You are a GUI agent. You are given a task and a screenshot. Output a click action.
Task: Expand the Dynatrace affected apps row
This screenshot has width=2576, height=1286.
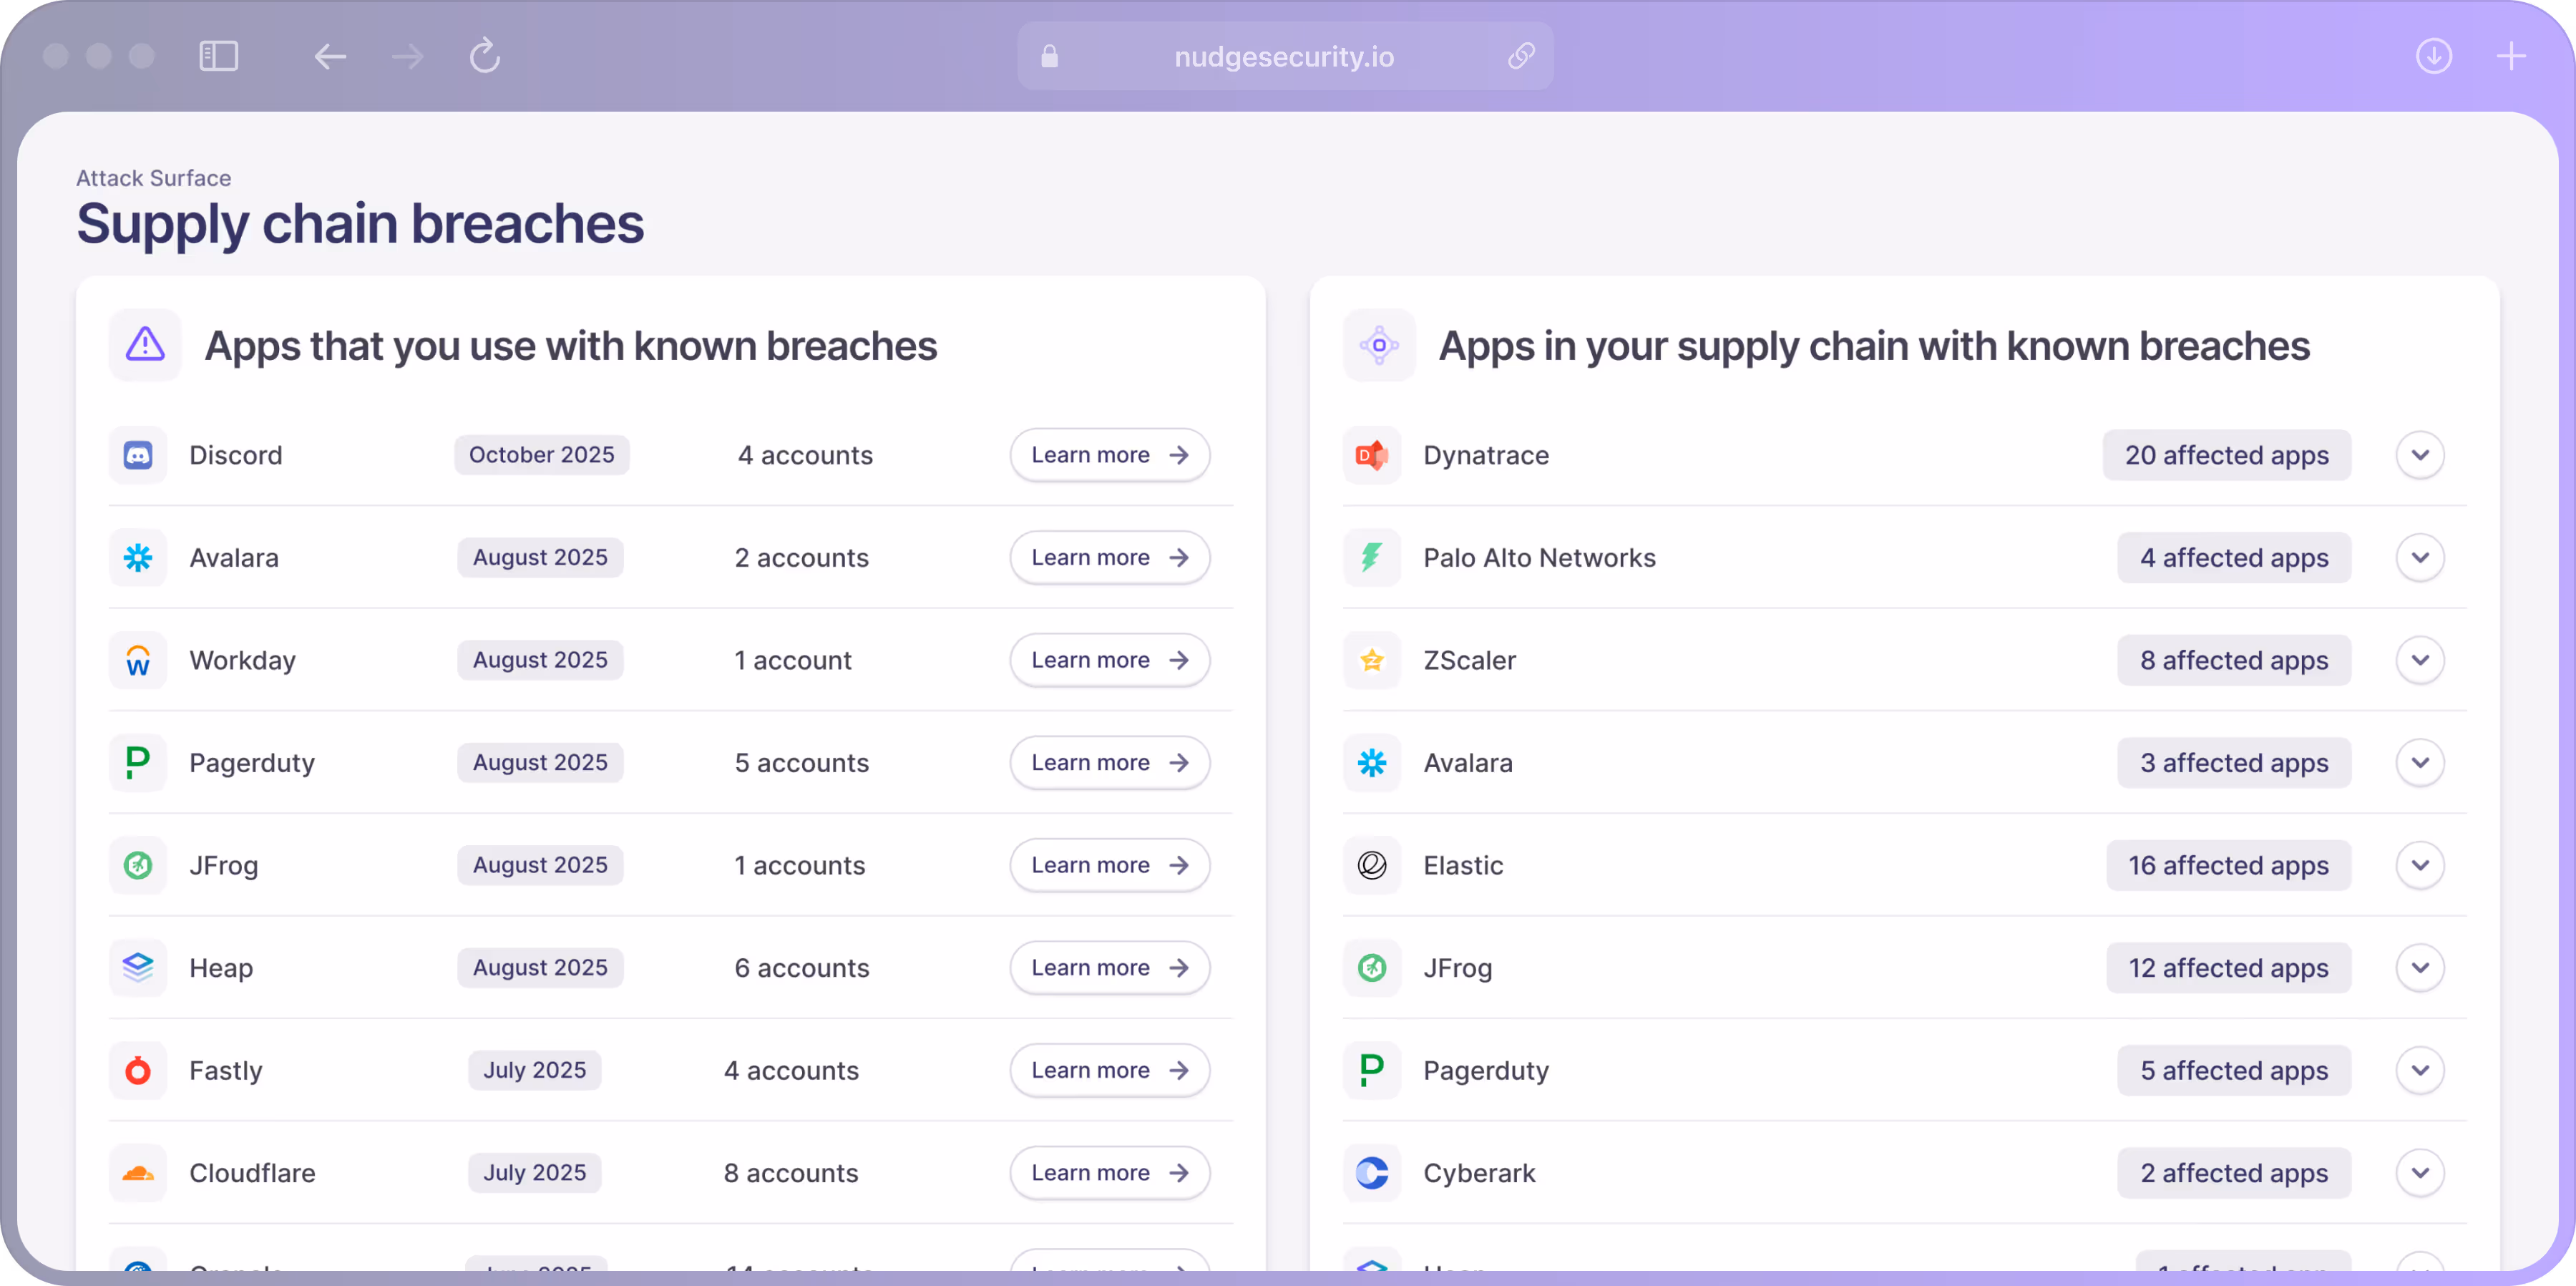2420,455
